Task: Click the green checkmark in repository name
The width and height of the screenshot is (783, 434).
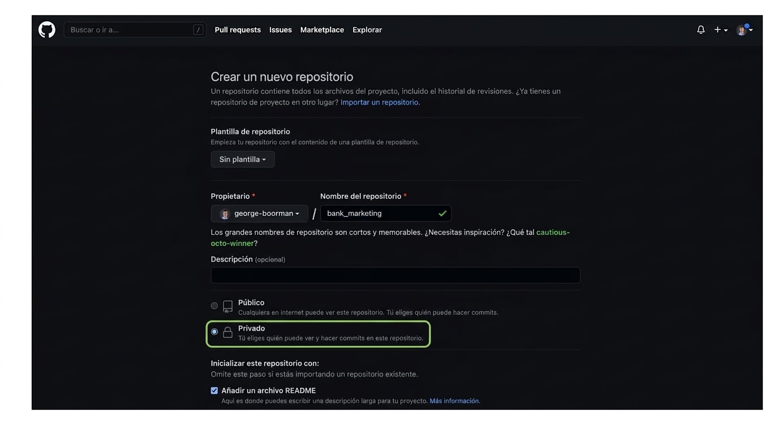Action: [442, 213]
